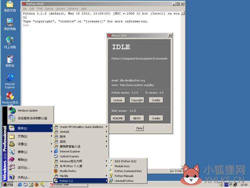This screenshot has height=188, width=250.
Task: Launch IDLE (Python GUI) from the submenu
Action: 125,161
